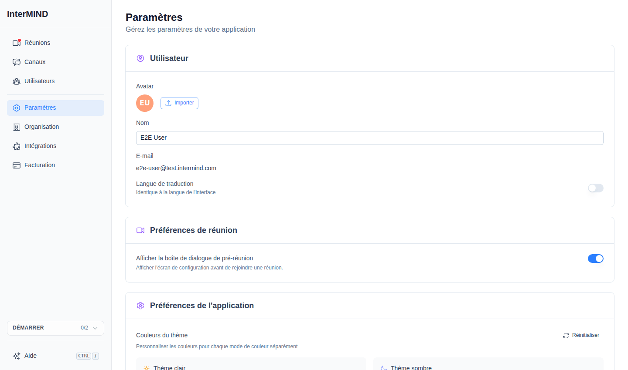628x370 pixels.
Task: Click the refresh icon next to Réinitialiser
Action: tap(566, 336)
